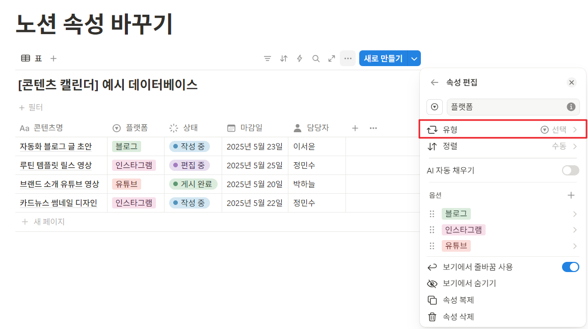Open the filter icon in the toolbar

click(268, 58)
